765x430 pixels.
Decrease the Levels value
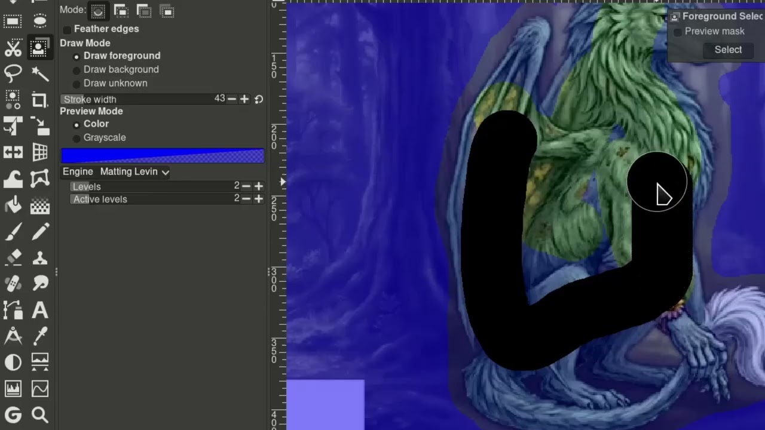246,186
